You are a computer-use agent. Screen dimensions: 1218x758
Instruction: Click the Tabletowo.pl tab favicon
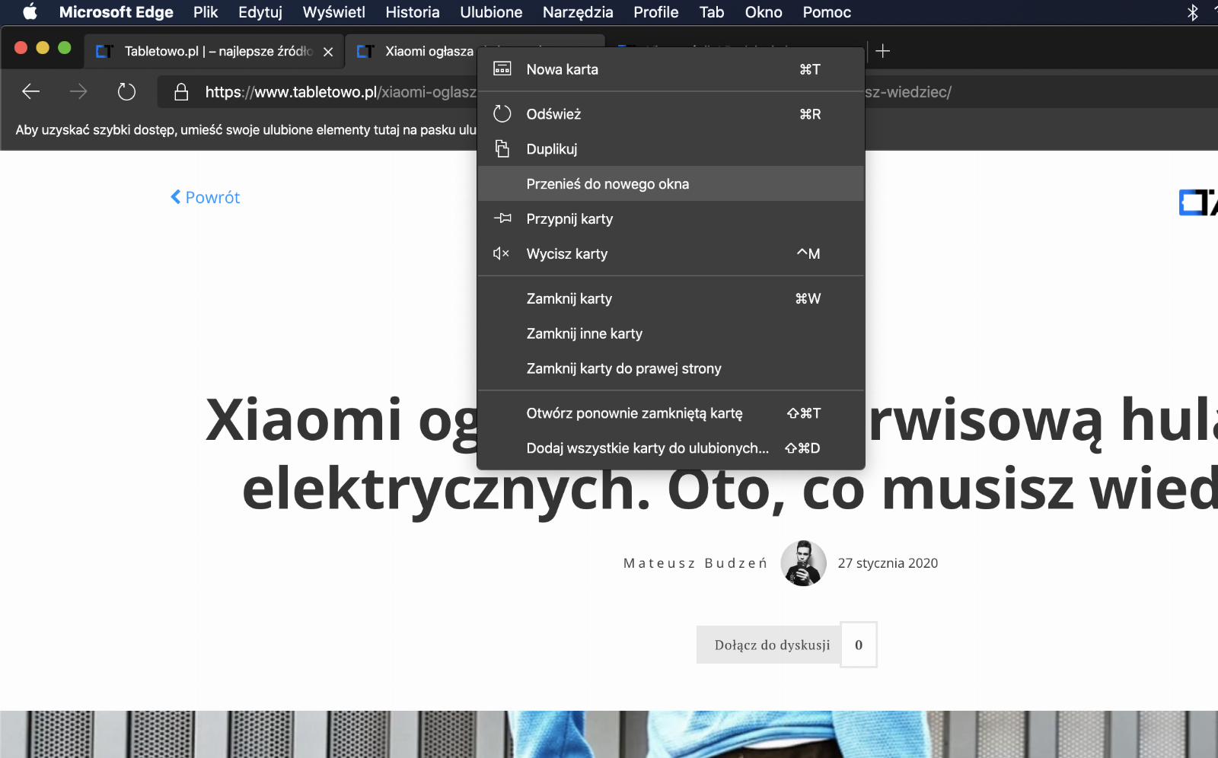[x=104, y=51]
